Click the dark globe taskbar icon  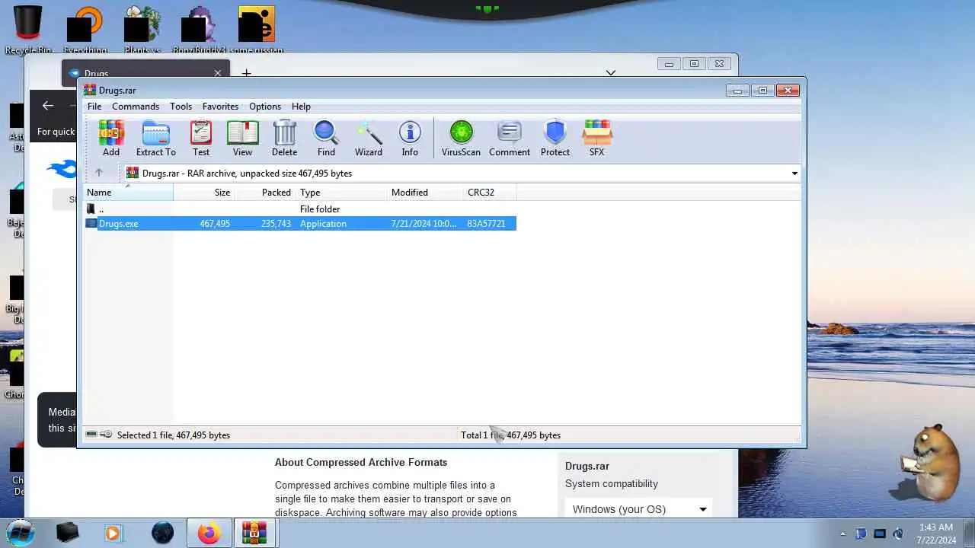[162, 533]
